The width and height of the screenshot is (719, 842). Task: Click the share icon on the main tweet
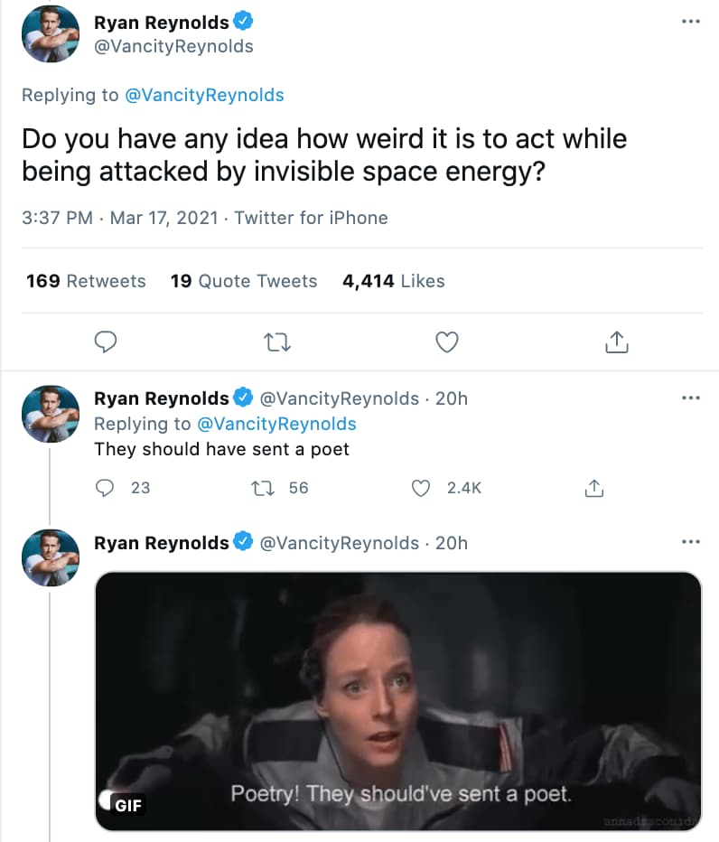616,341
